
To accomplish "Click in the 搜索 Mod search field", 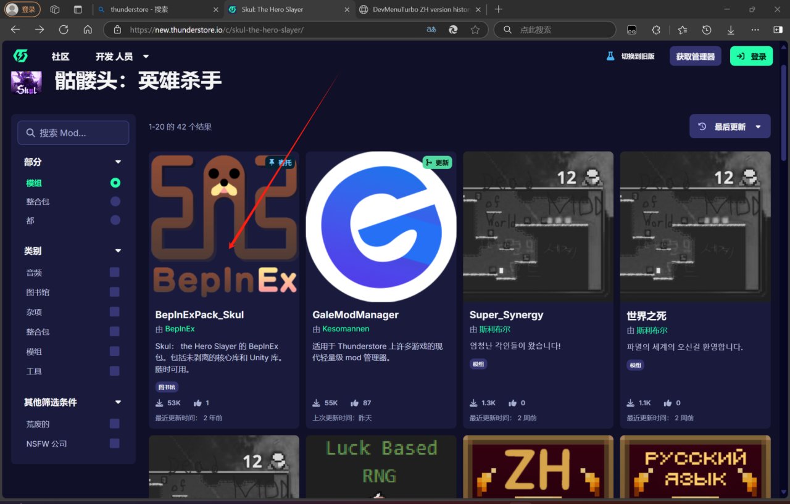I will tap(73, 133).
